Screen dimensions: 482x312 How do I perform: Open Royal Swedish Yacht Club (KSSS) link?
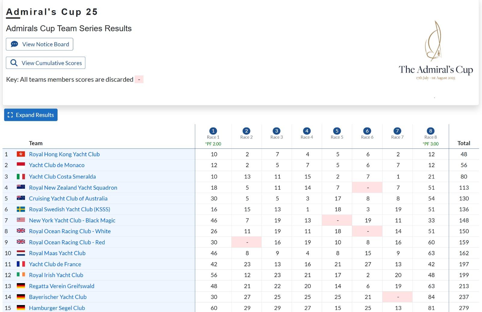point(70,209)
